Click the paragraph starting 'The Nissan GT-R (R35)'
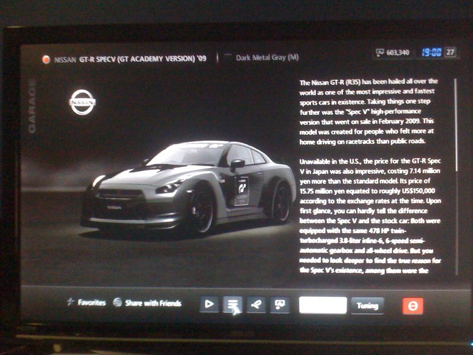Viewport: 473px width, 355px height. 368,111
